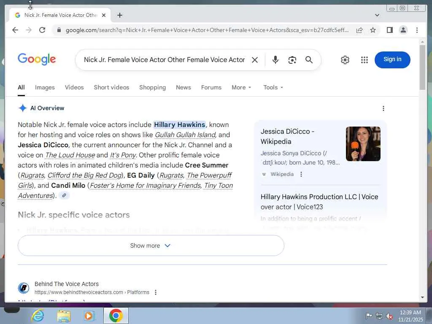
Task: Start a voice search with the microphone
Action: tap(275, 60)
